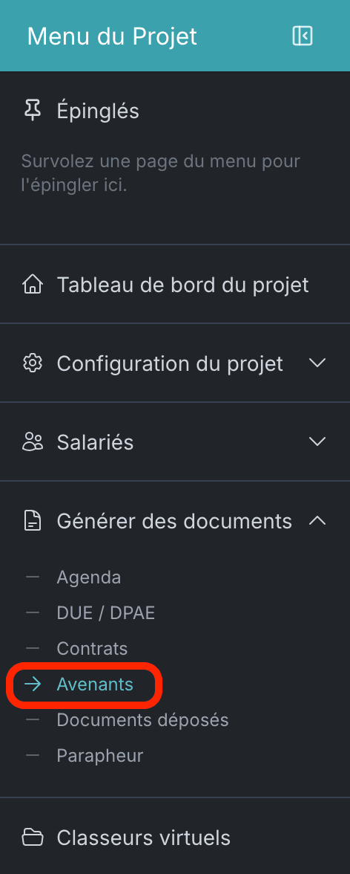Collapse the Générer des documents chevron
The height and width of the screenshot is (874, 350).
317,520
